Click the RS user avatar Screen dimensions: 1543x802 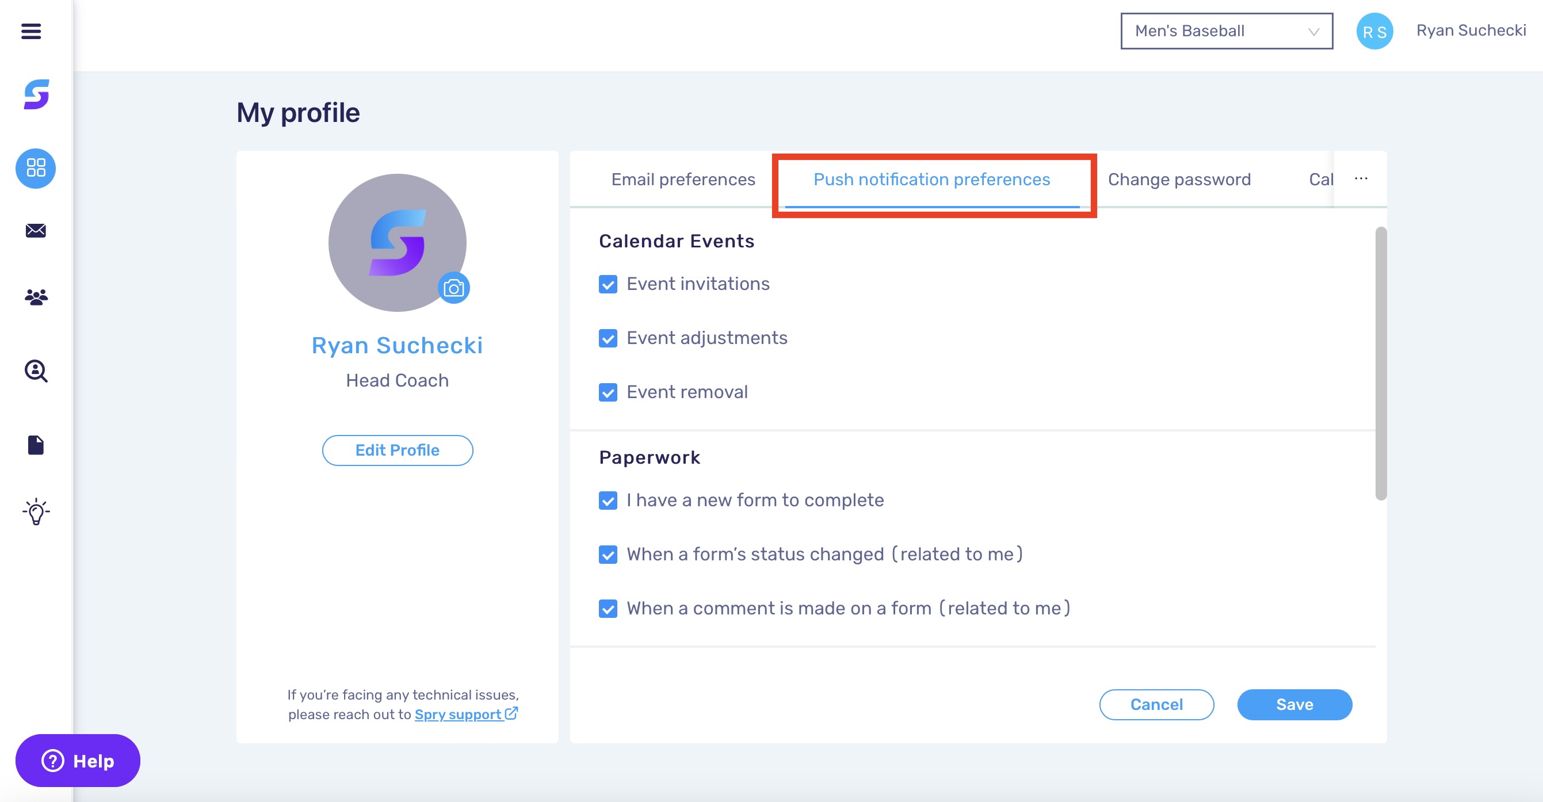coord(1374,31)
